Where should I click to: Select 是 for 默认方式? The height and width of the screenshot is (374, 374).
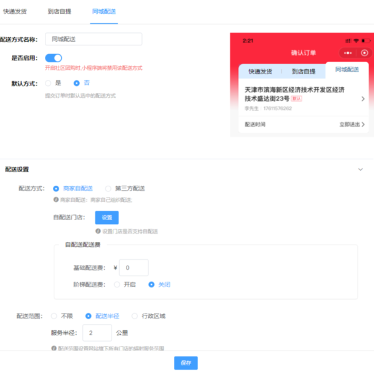click(48, 83)
